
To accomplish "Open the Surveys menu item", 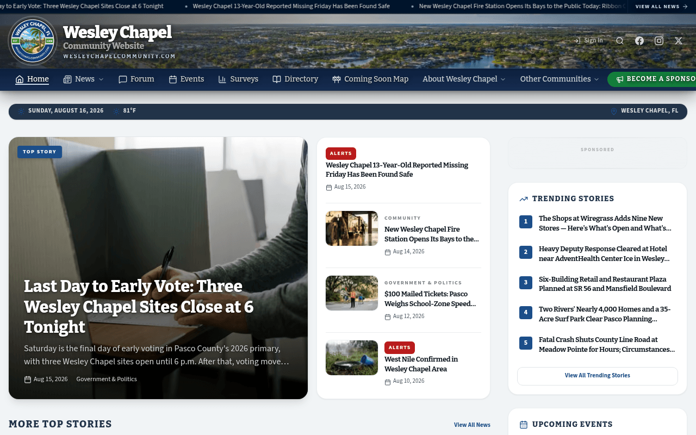I will (x=238, y=79).
